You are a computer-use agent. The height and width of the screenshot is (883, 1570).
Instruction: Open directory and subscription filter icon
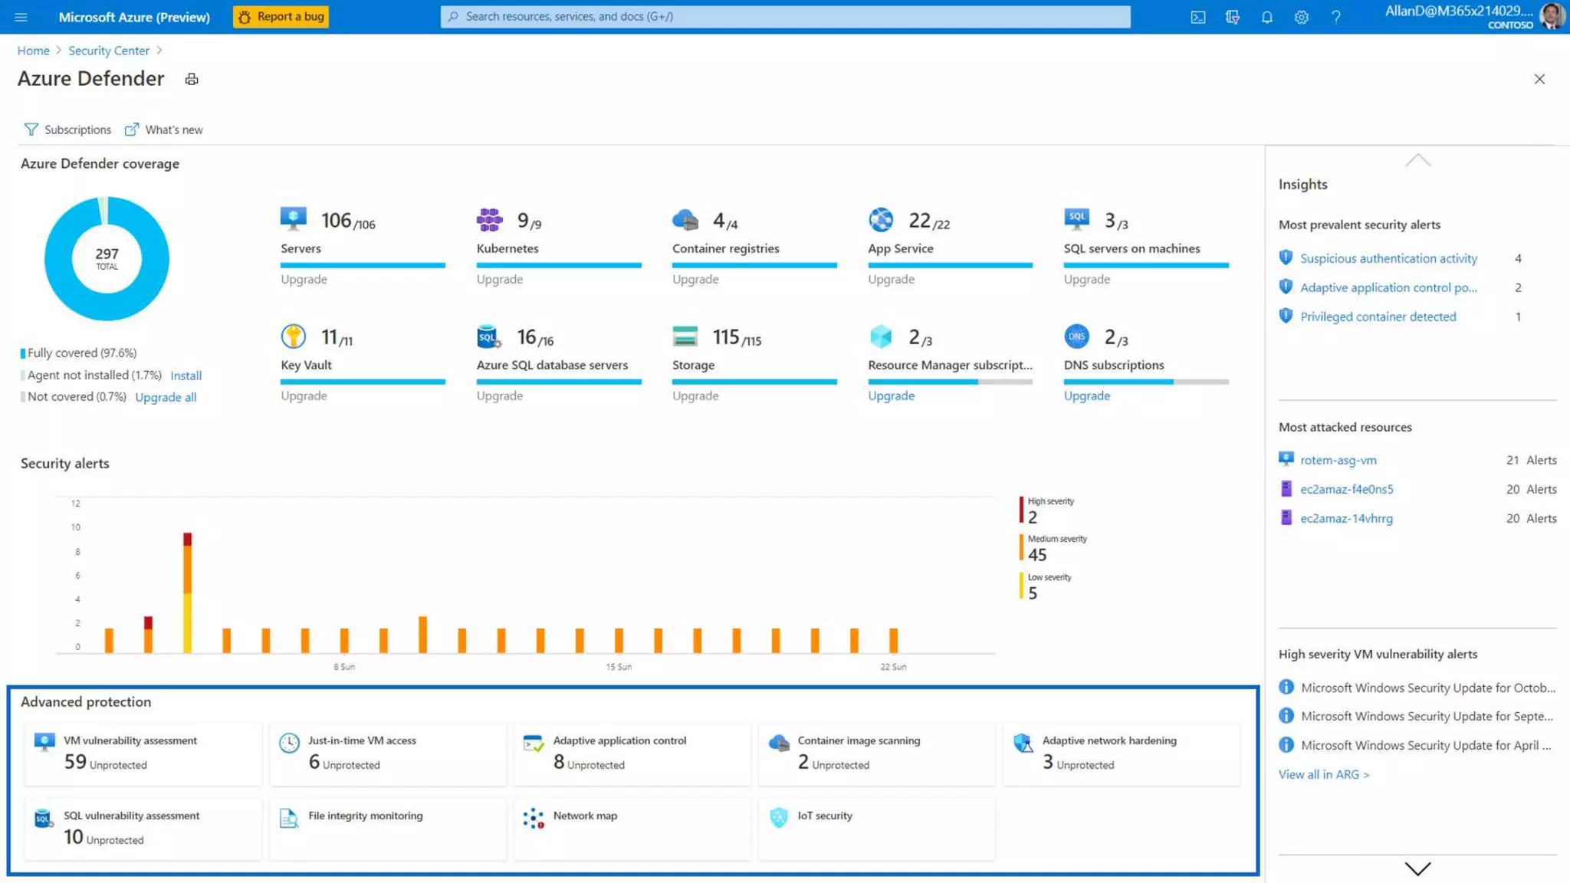(1232, 17)
